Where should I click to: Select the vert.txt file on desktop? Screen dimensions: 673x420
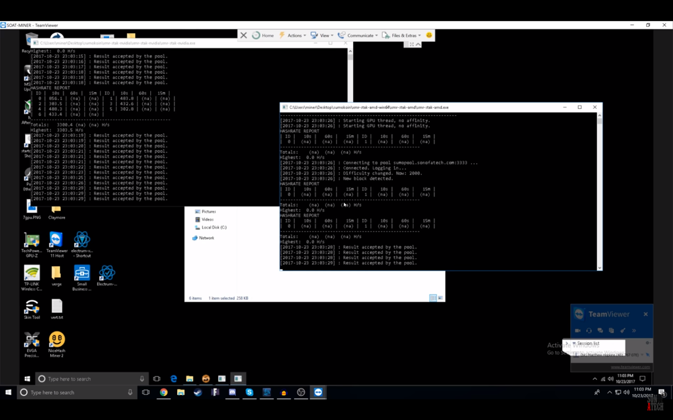coord(57,309)
